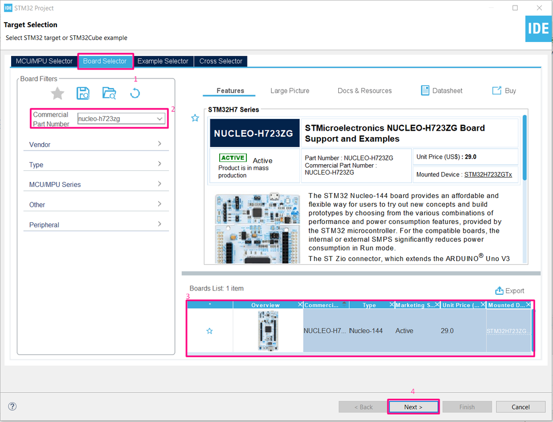Click the STM32 Project IDE window icon
This screenshot has width=553, height=422.
click(x=8, y=8)
